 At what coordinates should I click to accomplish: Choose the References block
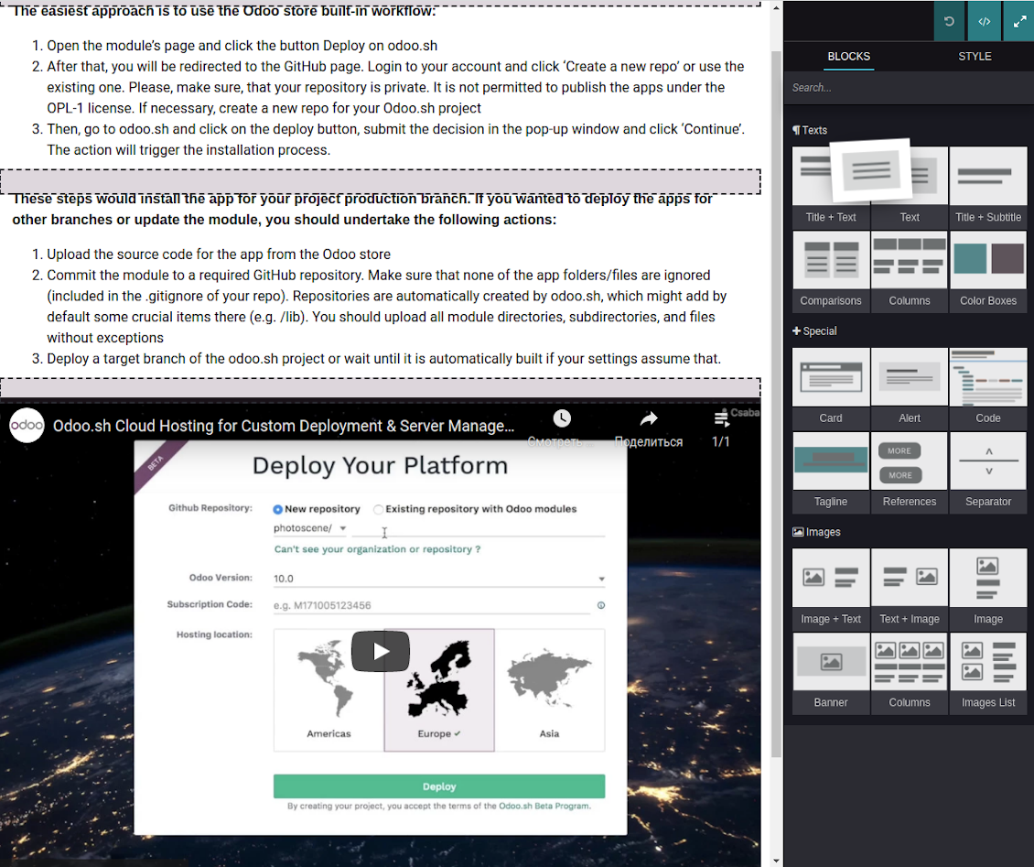click(x=910, y=471)
